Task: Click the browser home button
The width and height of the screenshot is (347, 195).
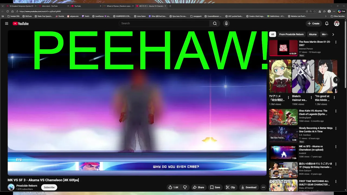Action: pos(12,11)
